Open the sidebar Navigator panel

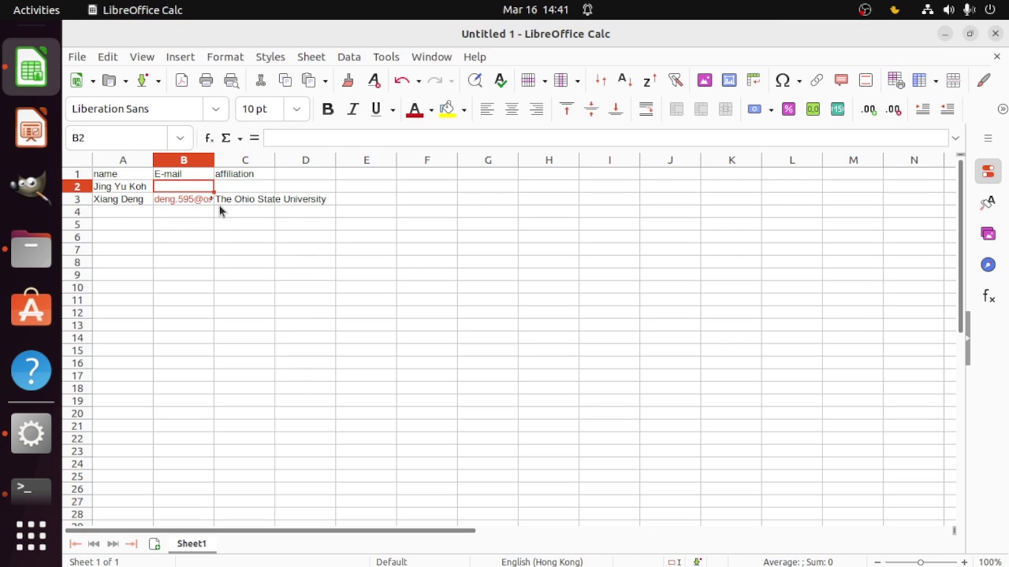(x=989, y=265)
